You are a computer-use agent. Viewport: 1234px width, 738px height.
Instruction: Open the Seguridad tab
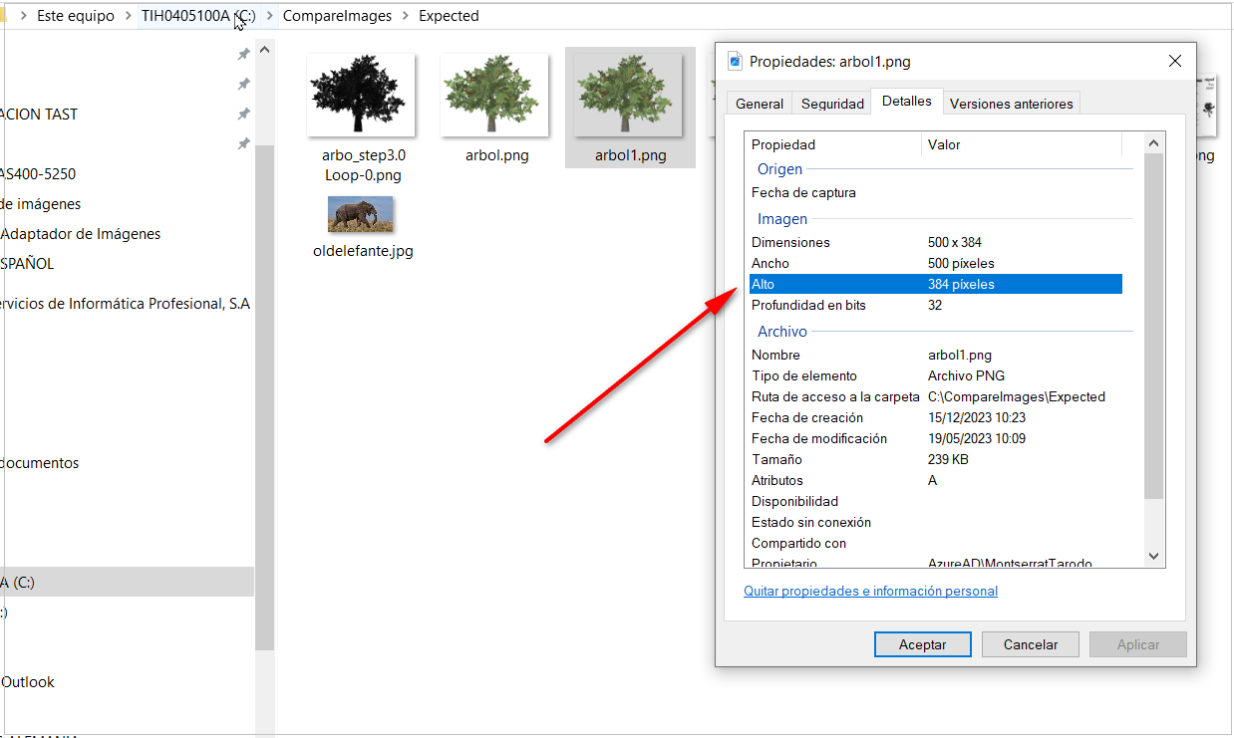click(x=832, y=104)
